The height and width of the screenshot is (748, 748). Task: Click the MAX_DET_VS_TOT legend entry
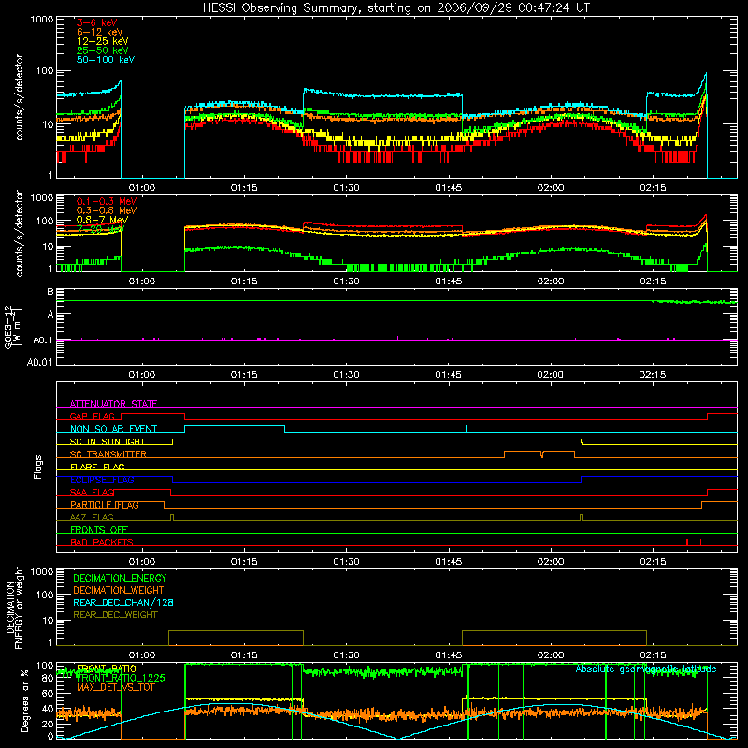click(x=115, y=687)
